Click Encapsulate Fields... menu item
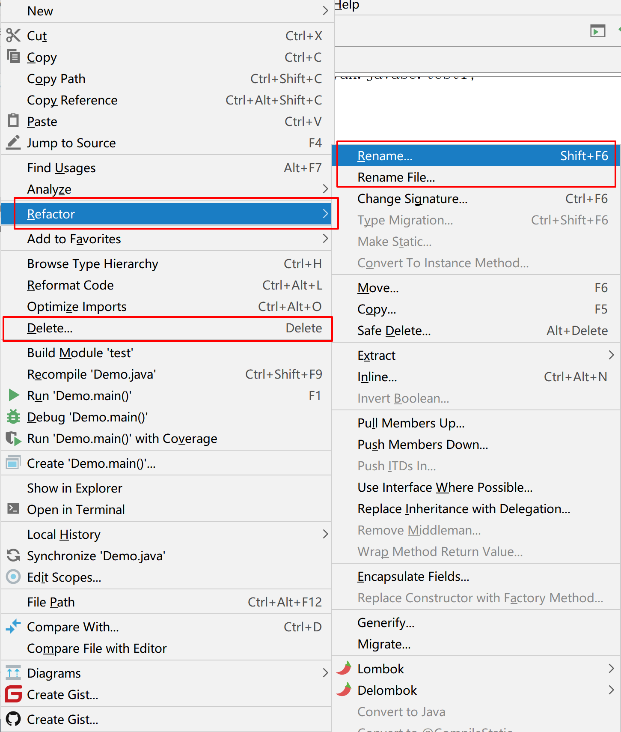Screen dimensions: 621x732 click(413, 577)
